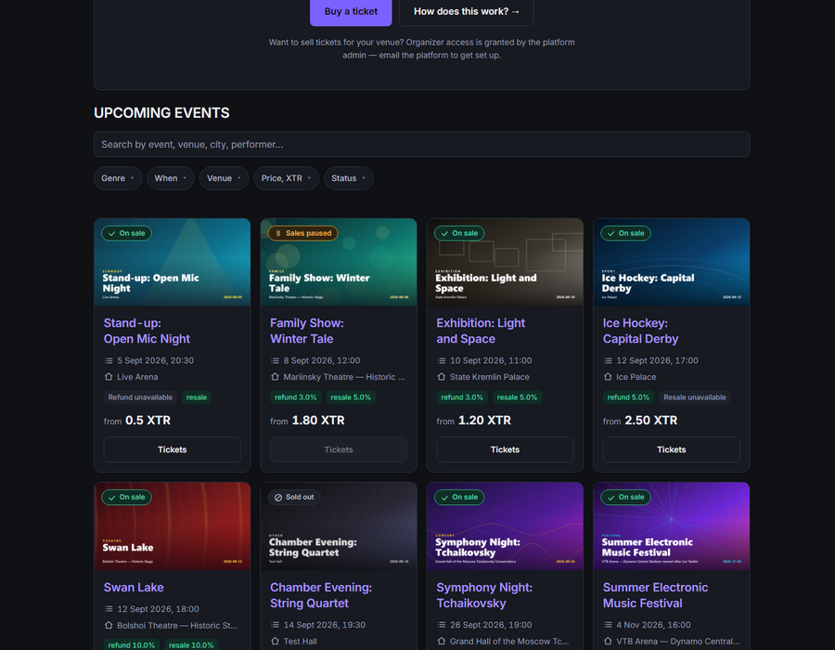The height and width of the screenshot is (650, 835).
Task: Click Tickets for Ice Hockey: Capital Derby
Action: click(x=671, y=449)
